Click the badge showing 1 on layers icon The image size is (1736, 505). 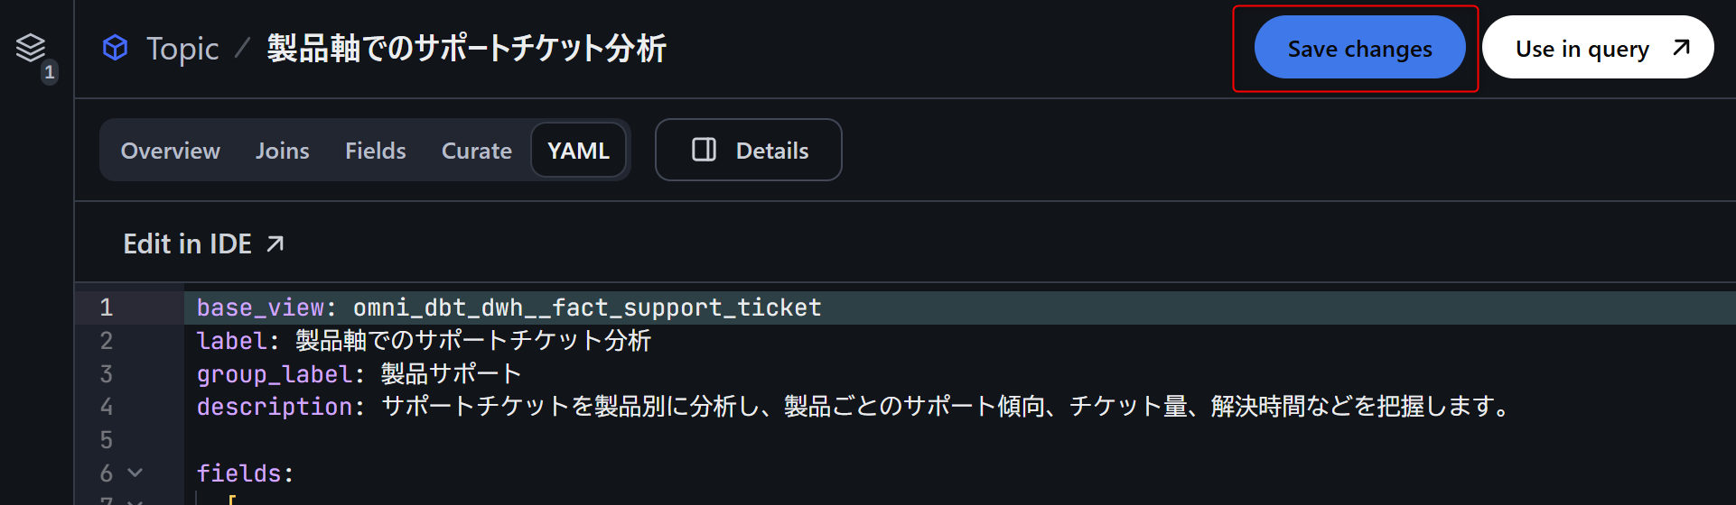click(x=50, y=72)
